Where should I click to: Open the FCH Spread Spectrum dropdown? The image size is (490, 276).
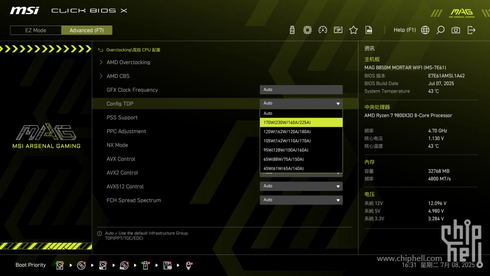coord(301,200)
